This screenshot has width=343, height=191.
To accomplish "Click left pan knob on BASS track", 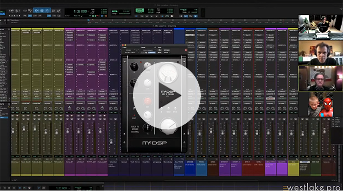I will [210, 108].
